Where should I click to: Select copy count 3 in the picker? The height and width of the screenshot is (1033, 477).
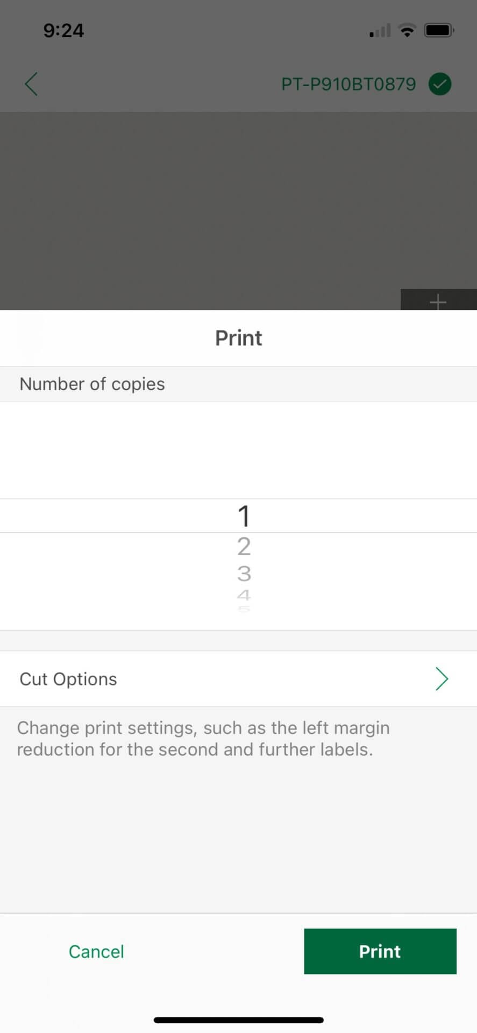pos(244,573)
